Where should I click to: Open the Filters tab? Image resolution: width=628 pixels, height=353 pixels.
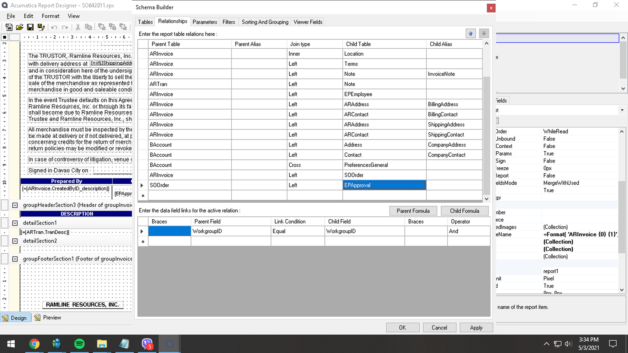229,22
